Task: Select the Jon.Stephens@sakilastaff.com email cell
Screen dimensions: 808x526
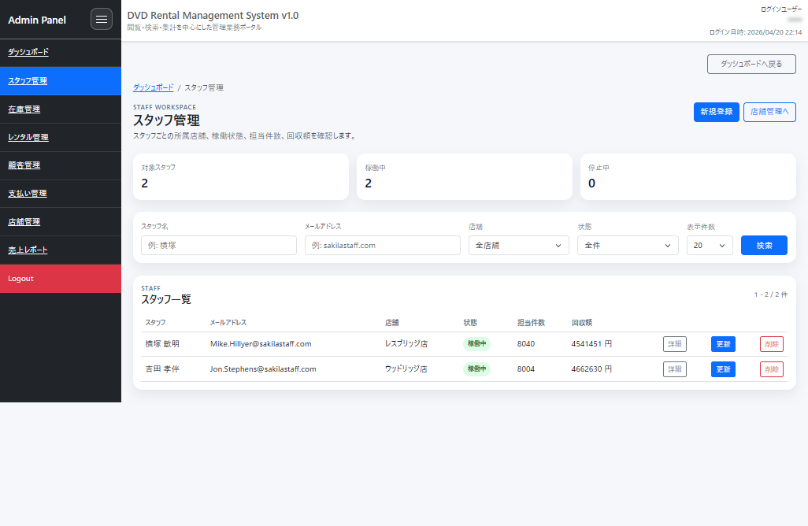Action: tap(263, 369)
